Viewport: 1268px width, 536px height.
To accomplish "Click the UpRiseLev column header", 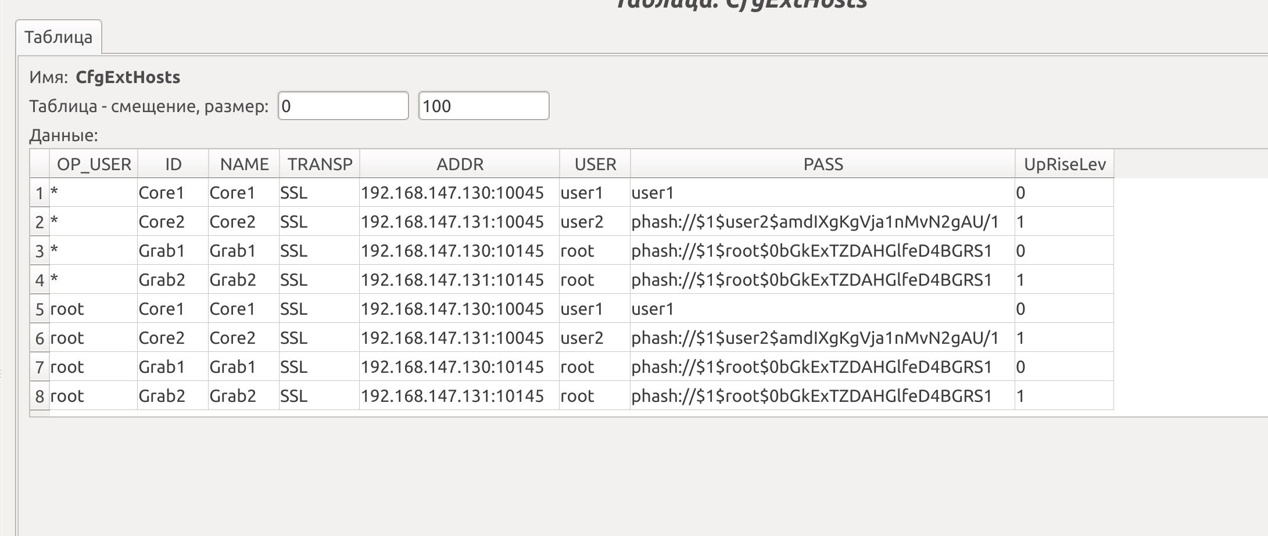I will (x=1065, y=164).
